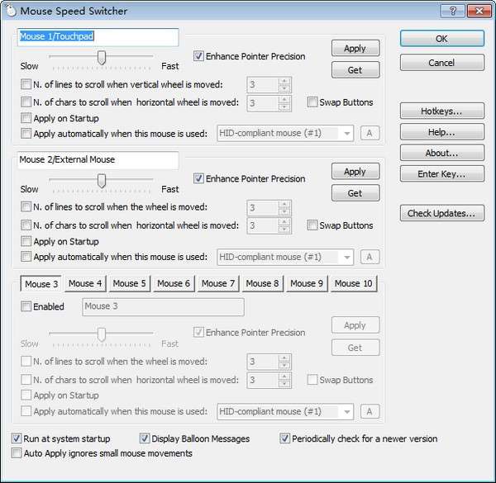Click the Mouse Speed Switcher title bar icon

tap(11, 11)
